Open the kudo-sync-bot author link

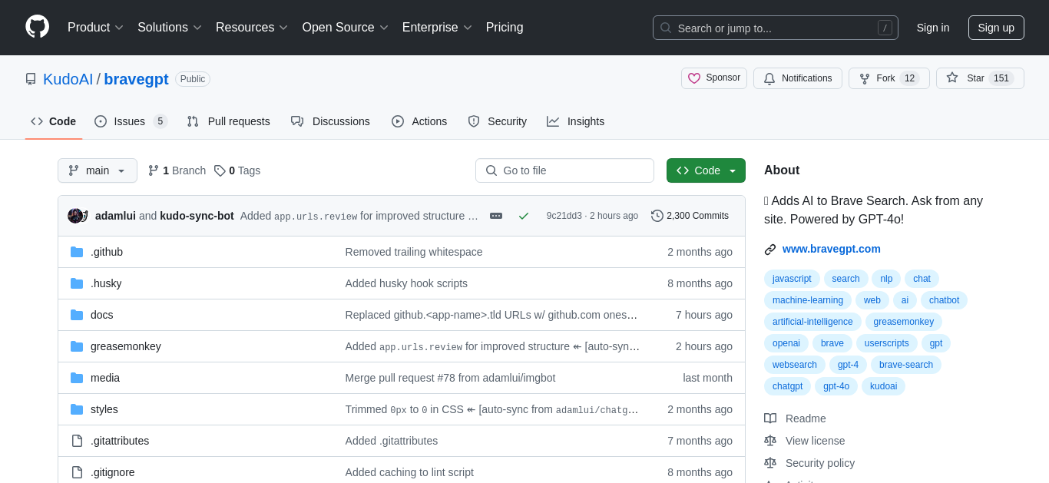[x=197, y=216]
